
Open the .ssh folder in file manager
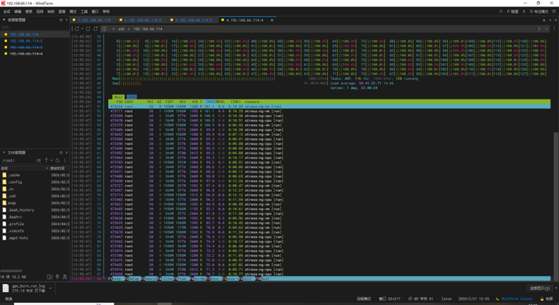[x=13, y=196]
